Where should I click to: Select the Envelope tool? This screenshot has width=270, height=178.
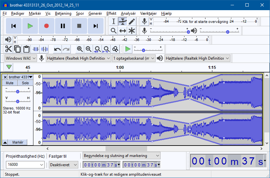point(123,22)
